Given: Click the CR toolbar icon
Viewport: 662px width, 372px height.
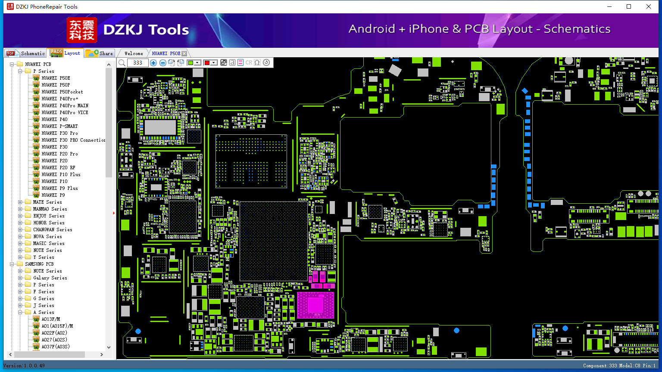Looking at the screenshot, I should [249, 63].
